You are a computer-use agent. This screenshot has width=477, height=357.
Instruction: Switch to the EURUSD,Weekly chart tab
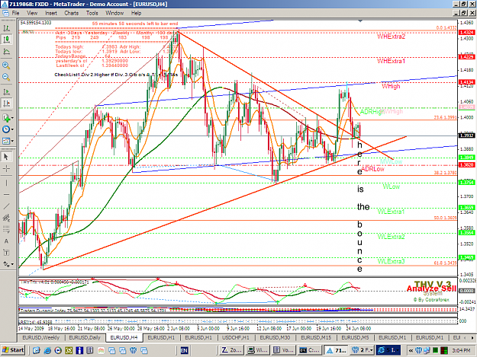(x=41, y=337)
